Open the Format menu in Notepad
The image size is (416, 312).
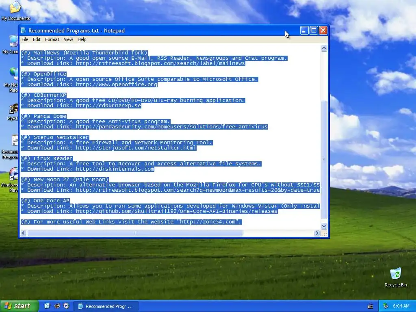pos(52,39)
